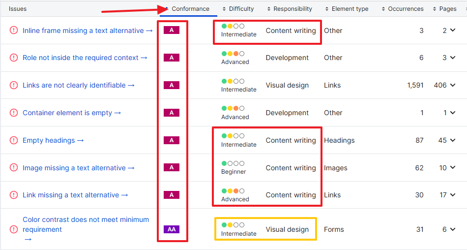Expand pages chevron for Inline frame row
Viewport: 467px width, 250px height.
(453, 31)
